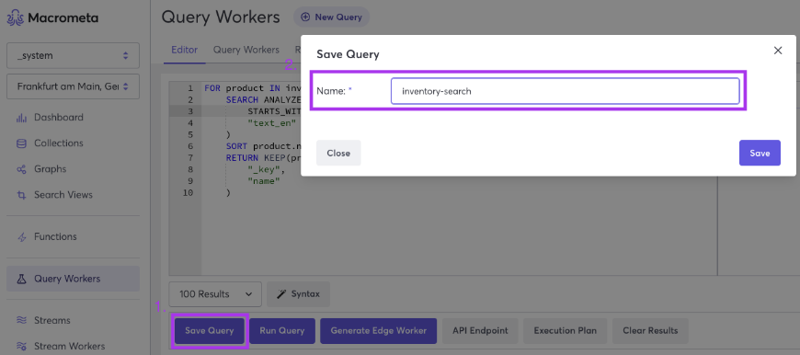The width and height of the screenshot is (800, 355).
Task: Click the Syntax button
Action: click(299, 294)
